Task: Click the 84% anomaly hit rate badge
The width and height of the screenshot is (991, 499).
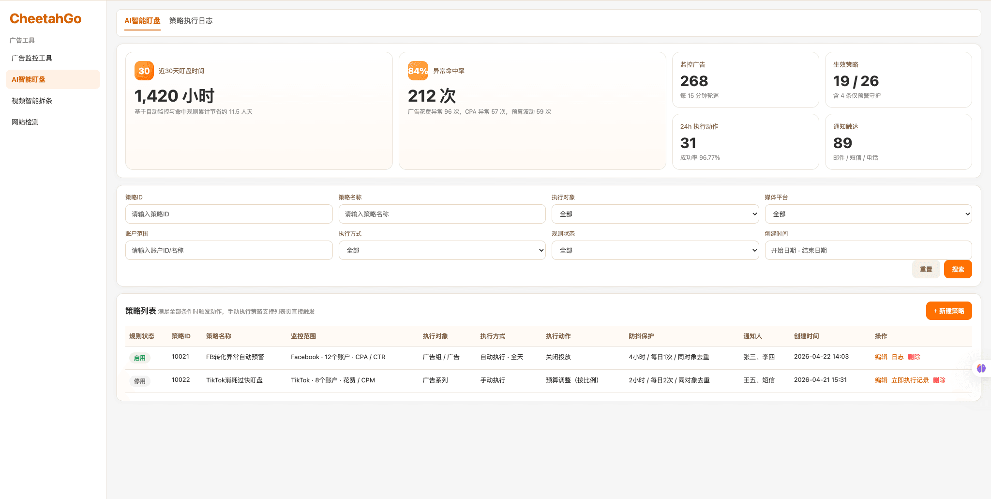Action: pyautogui.click(x=418, y=71)
